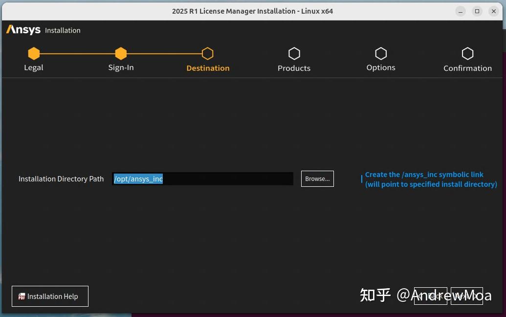Click the Confirmation step hexagon icon
506x317 pixels.
[x=467, y=54]
